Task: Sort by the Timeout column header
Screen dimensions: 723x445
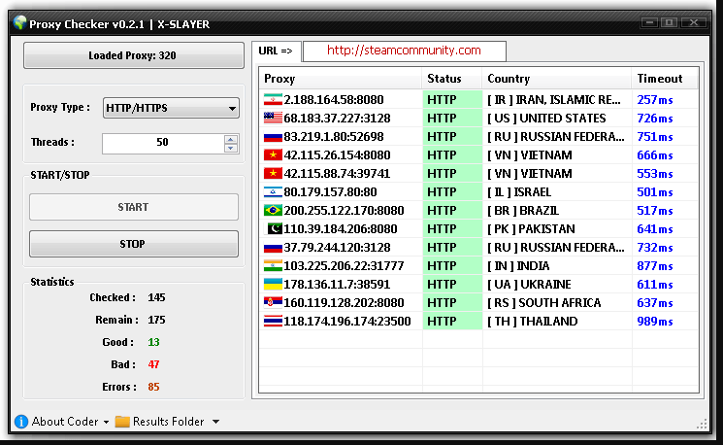Action: coord(665,79)
